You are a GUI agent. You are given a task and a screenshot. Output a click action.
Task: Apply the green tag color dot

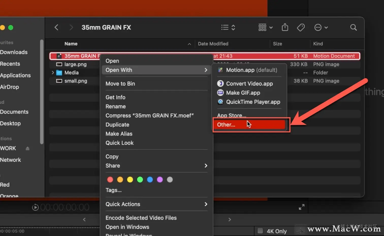pos(140,180)
